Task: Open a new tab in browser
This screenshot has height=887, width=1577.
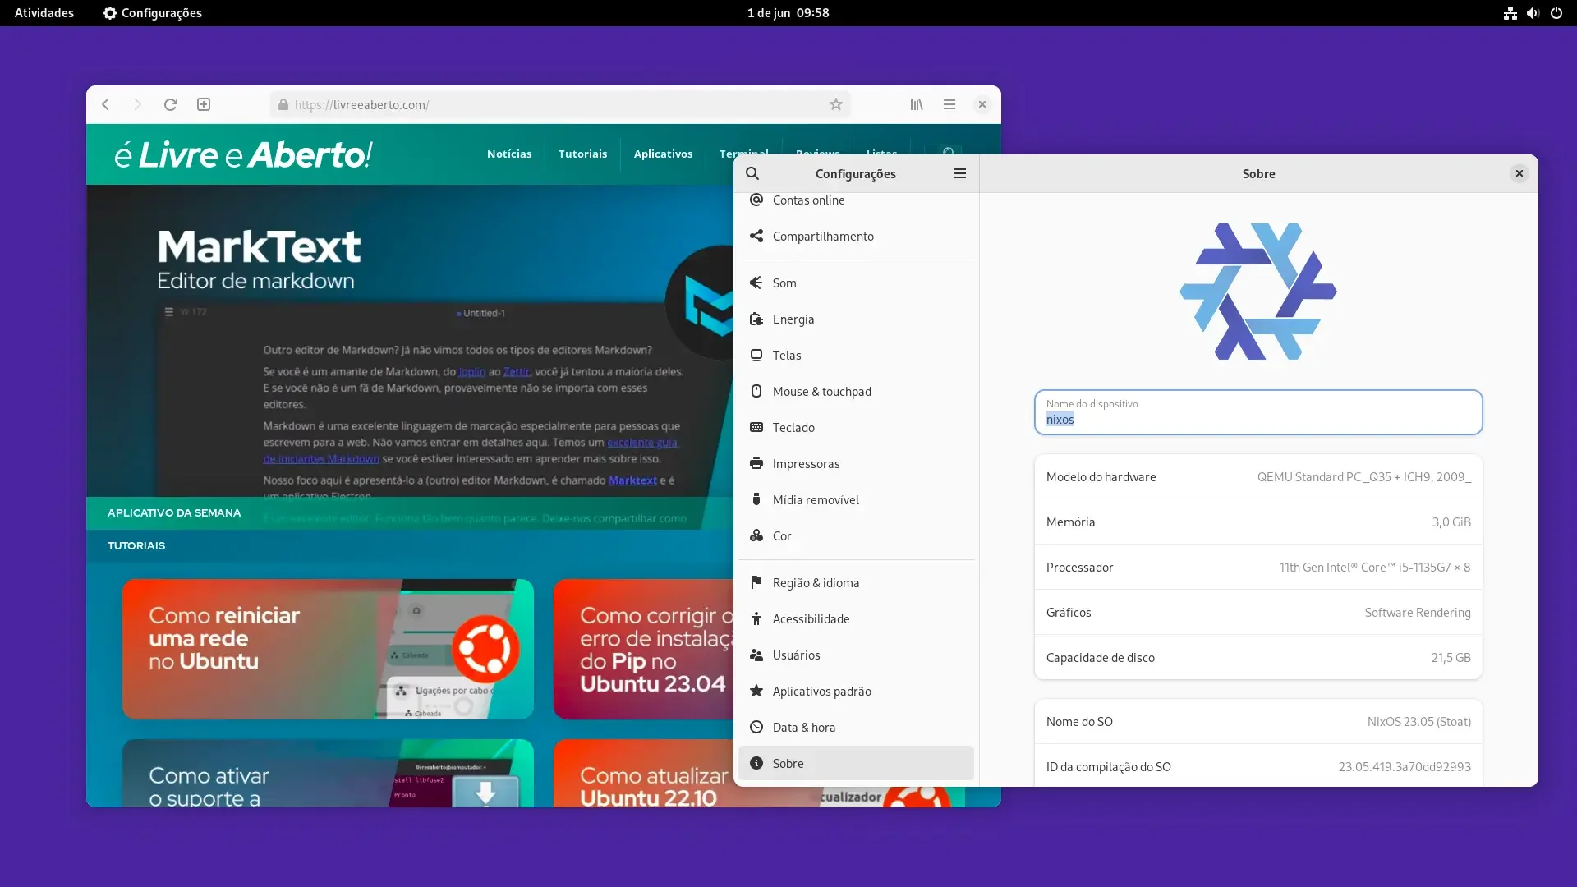Action: tap(204, 104)
